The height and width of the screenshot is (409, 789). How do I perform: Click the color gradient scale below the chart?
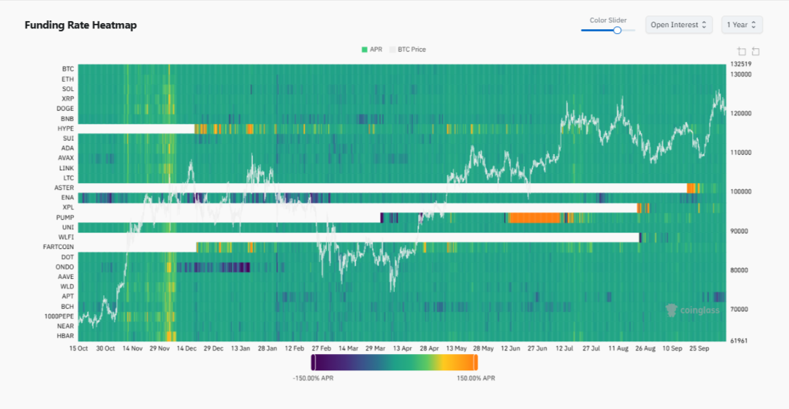click(394, 363)
